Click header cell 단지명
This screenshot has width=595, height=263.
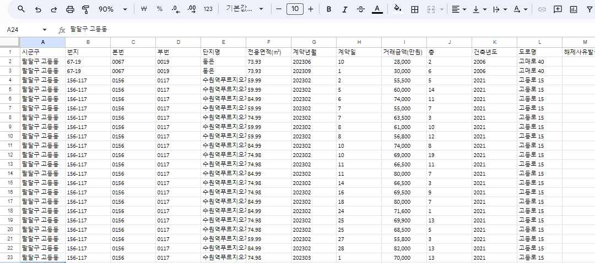[224, 52]
